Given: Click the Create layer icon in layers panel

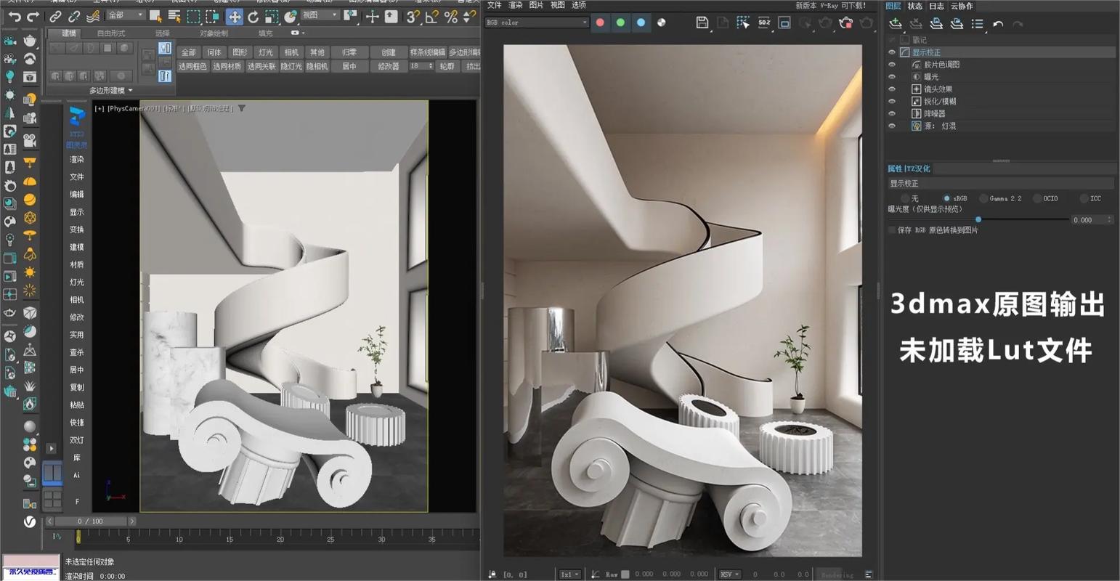Looking at the screenshot, I should (896, 24).
